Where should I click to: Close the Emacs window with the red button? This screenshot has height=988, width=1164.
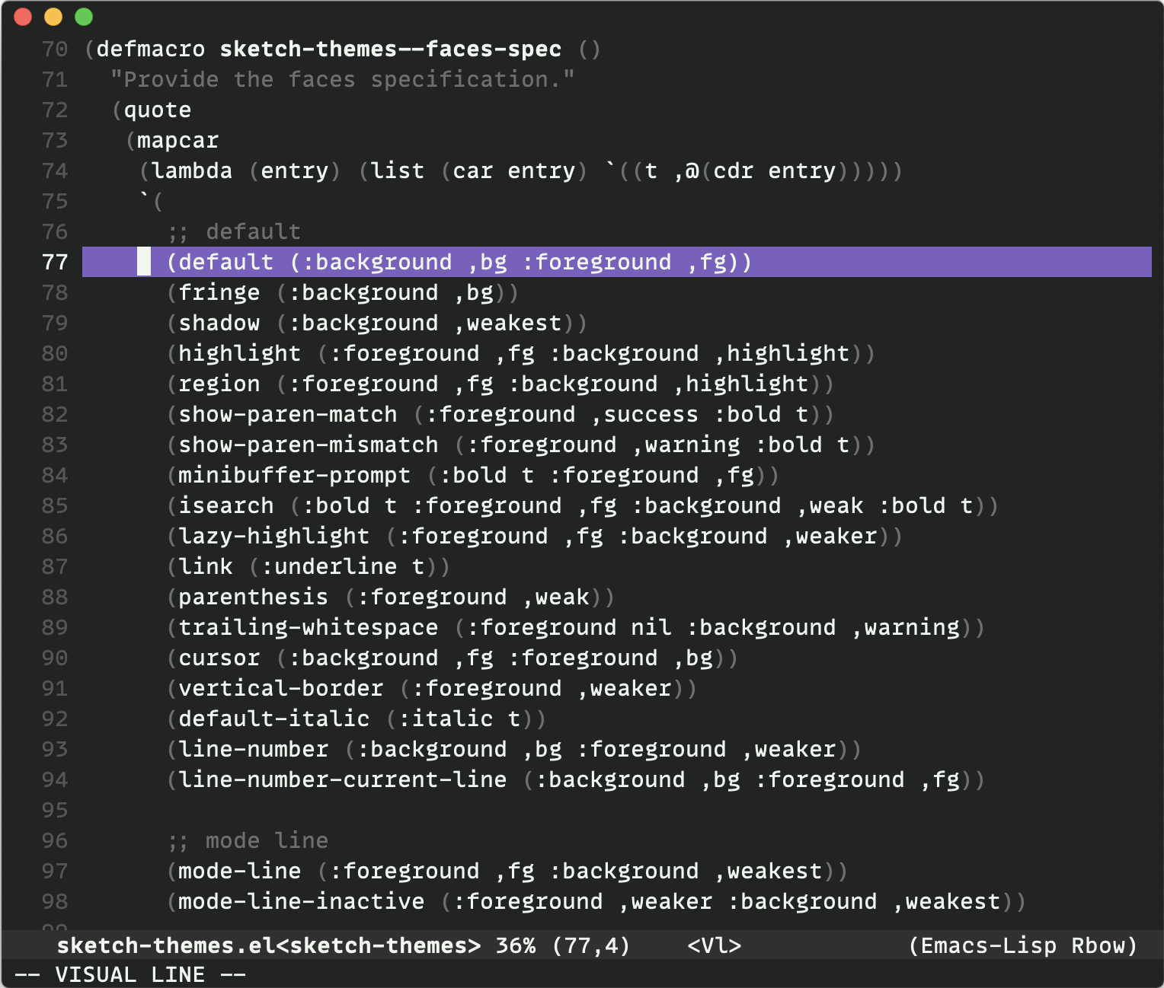tap(23, 17)
